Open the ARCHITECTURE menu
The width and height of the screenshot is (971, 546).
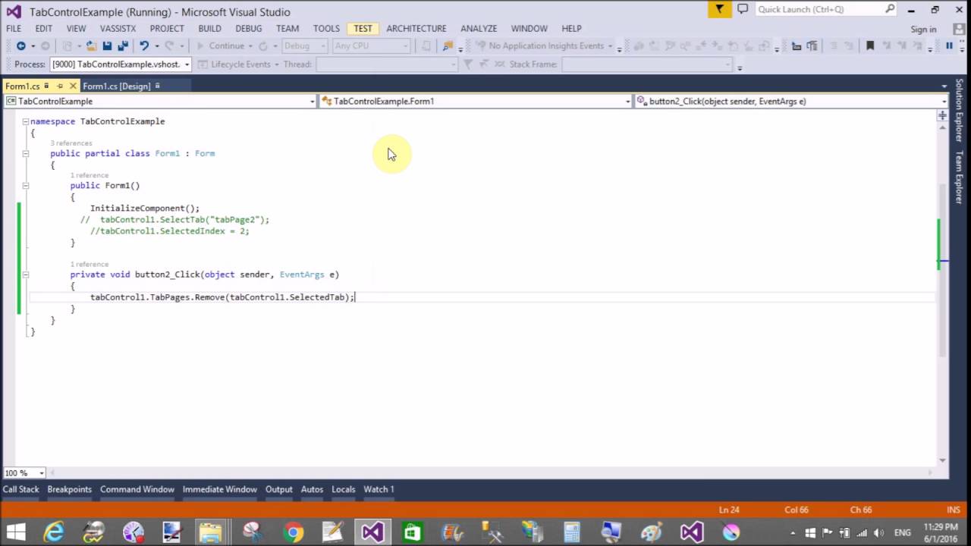[x=416, y=29]
